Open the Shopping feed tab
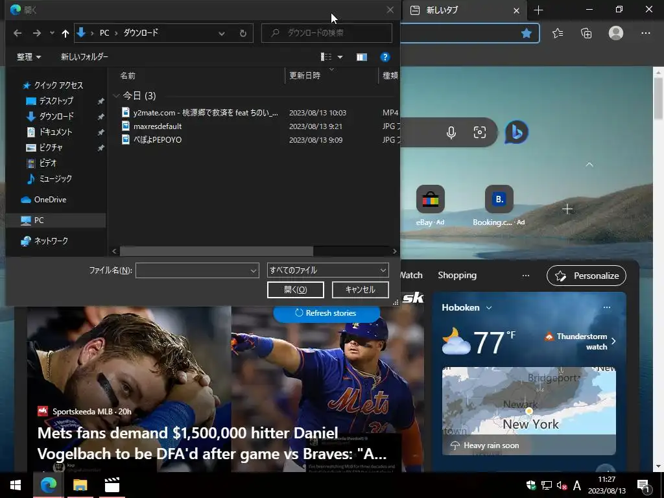 pyautogui.click(x=457, y=275)
